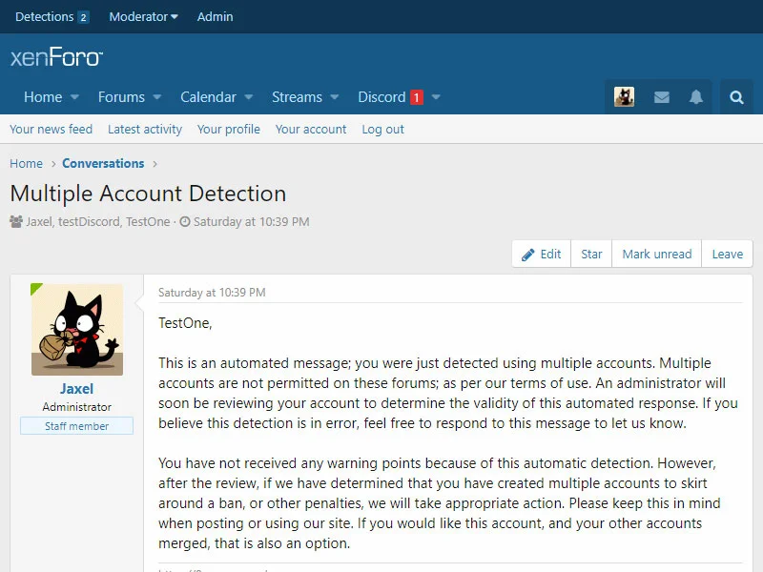Click Jaxel's cat avatar image
The image size is (763, 572).
pyautogui.click(x=77, y=329)
